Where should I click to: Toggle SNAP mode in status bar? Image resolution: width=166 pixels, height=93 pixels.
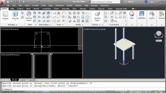[34, 92]
